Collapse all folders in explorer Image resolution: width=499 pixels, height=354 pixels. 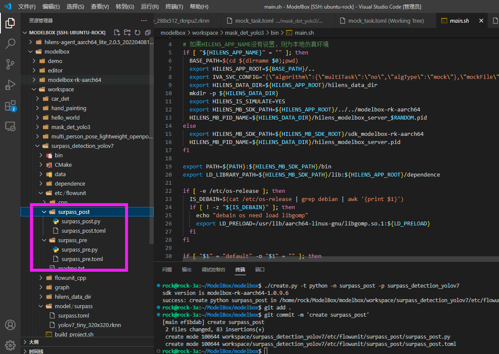[148, 33]
